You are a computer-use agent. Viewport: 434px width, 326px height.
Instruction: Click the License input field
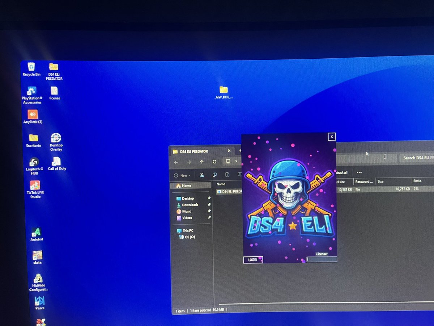click(x=322, y=259)
